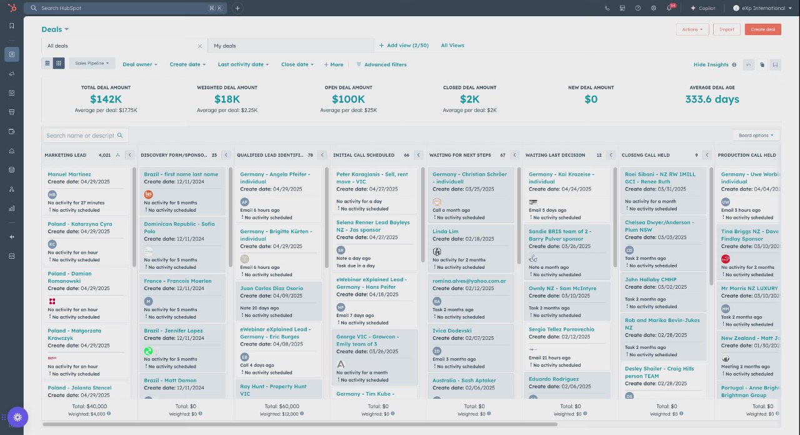Open the Bookmarks sidebar icon
The image size is (800, 435).
pos(11,26)
